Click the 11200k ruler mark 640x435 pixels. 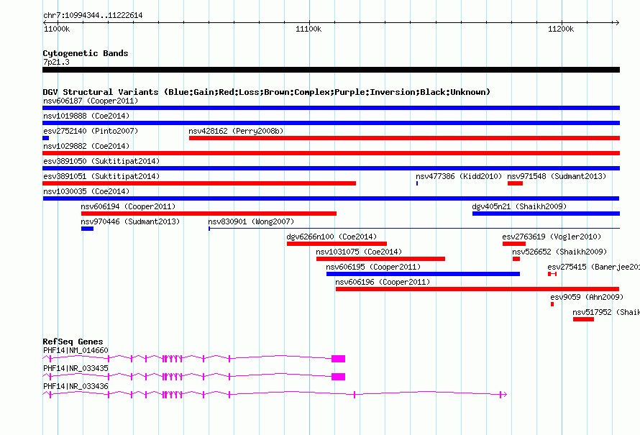[x=561, y=29]
